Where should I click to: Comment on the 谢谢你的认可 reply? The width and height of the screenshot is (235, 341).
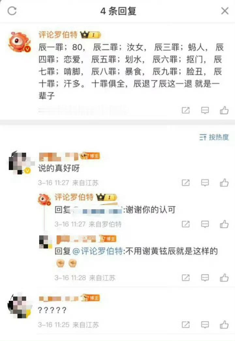click(x=205, y=224)
